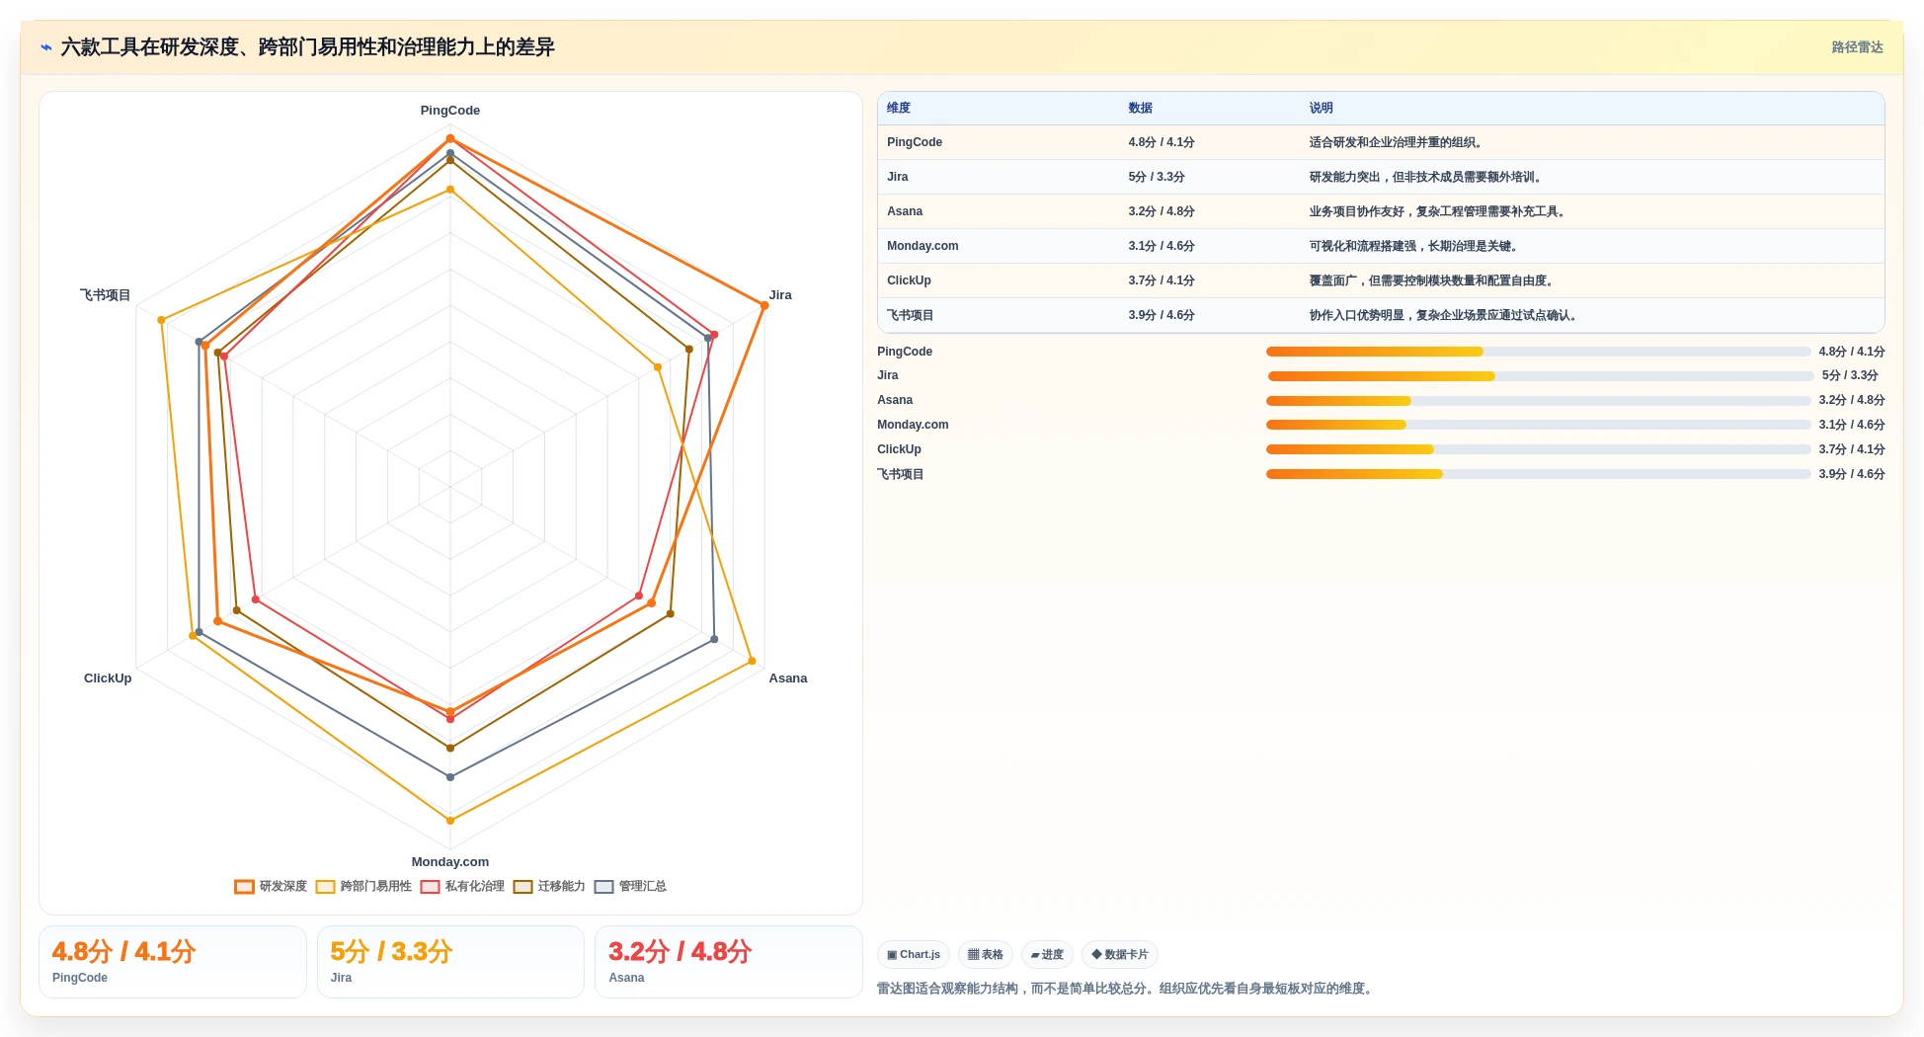The width and height of the screenshot is (1924, 1037).
Task: Click the gray 管理汇总 legend swatch
Action: click(603, 886)
